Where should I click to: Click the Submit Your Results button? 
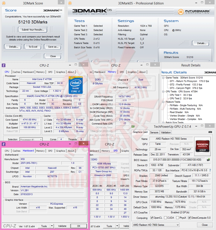pyautogui.click(x=33, y=30)
